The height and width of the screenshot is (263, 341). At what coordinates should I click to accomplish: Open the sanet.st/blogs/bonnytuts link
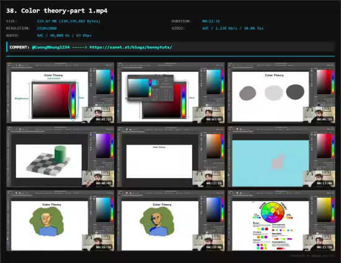(x=131, y=47)
